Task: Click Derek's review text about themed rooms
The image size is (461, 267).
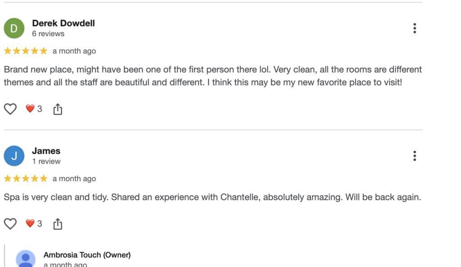Action: 212,76
